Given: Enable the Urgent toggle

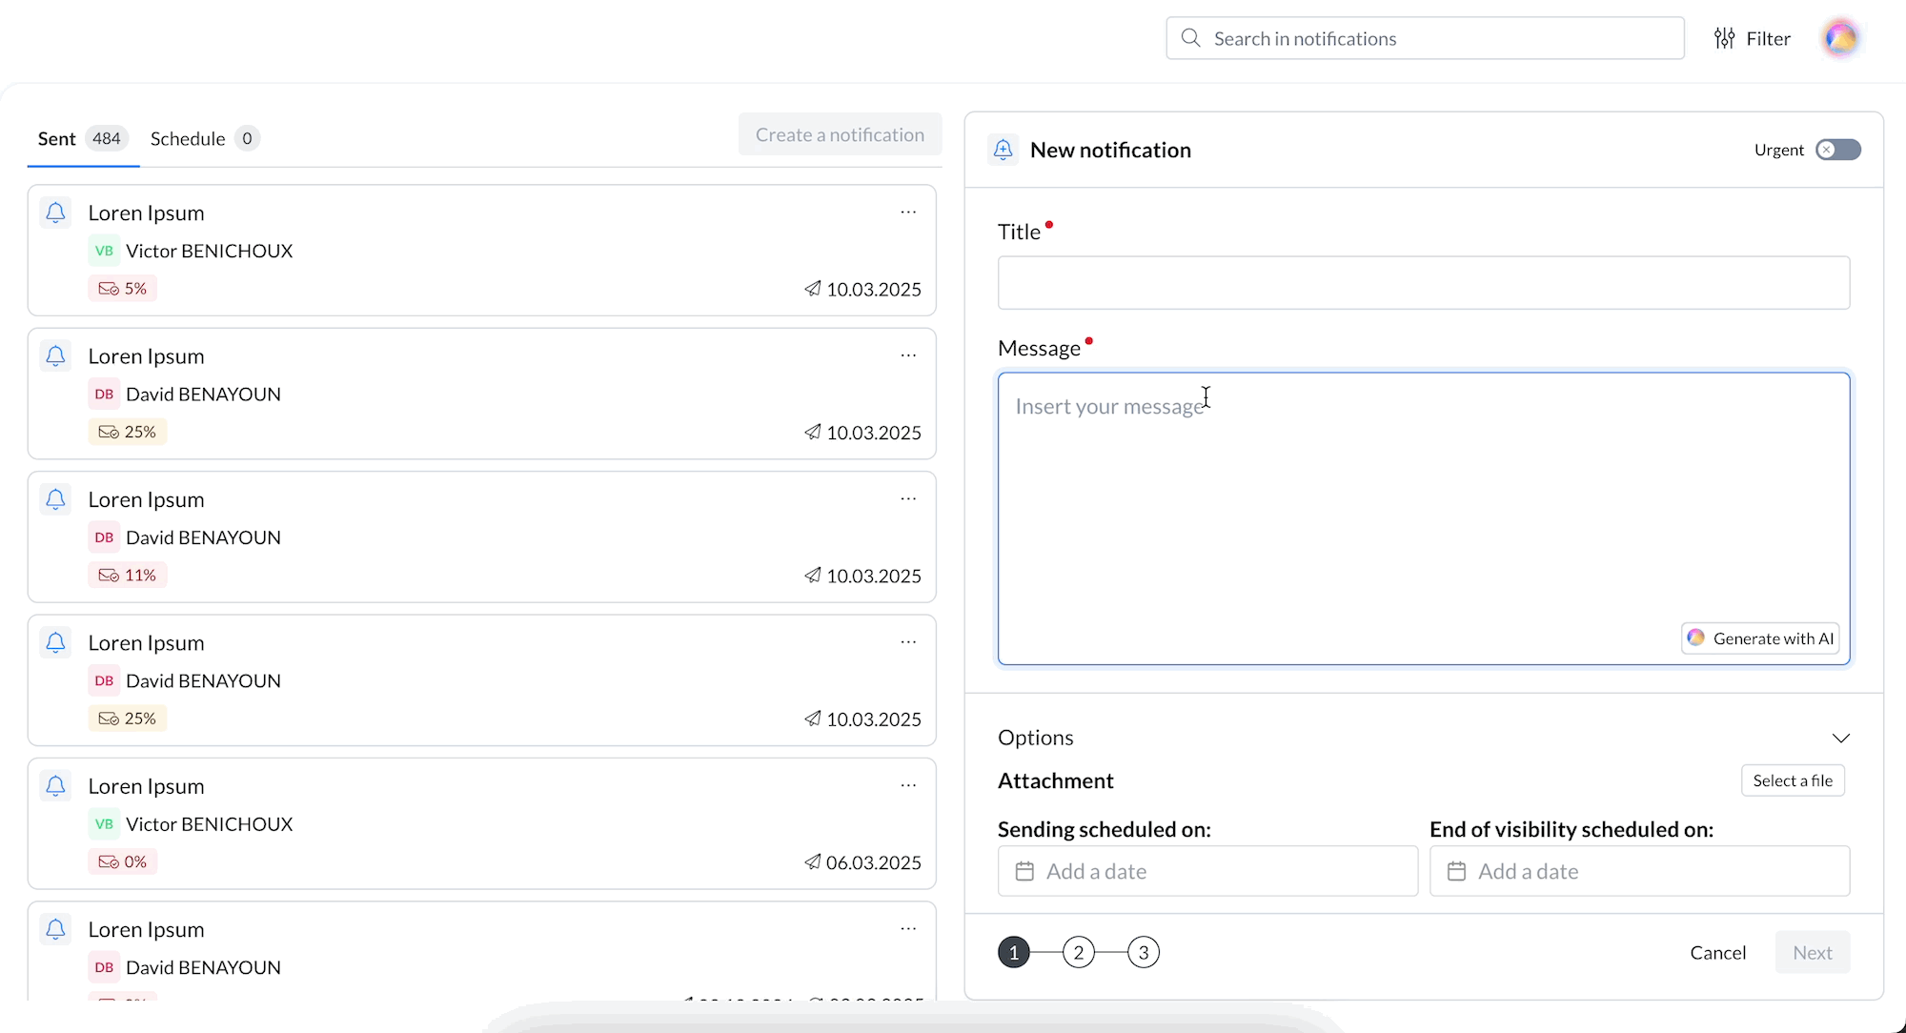Looking at the screenshot, I should tap(1837, 150).
